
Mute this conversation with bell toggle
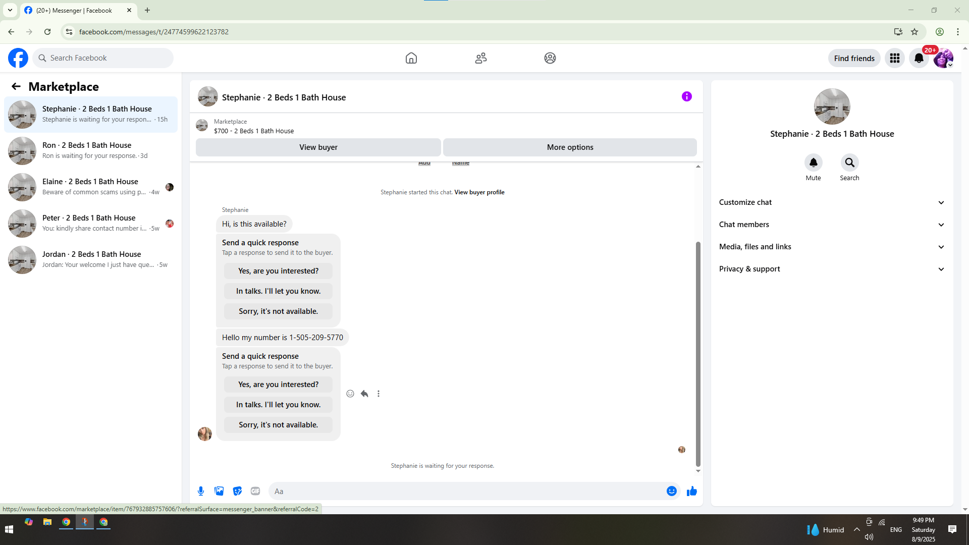coord(813,162)
